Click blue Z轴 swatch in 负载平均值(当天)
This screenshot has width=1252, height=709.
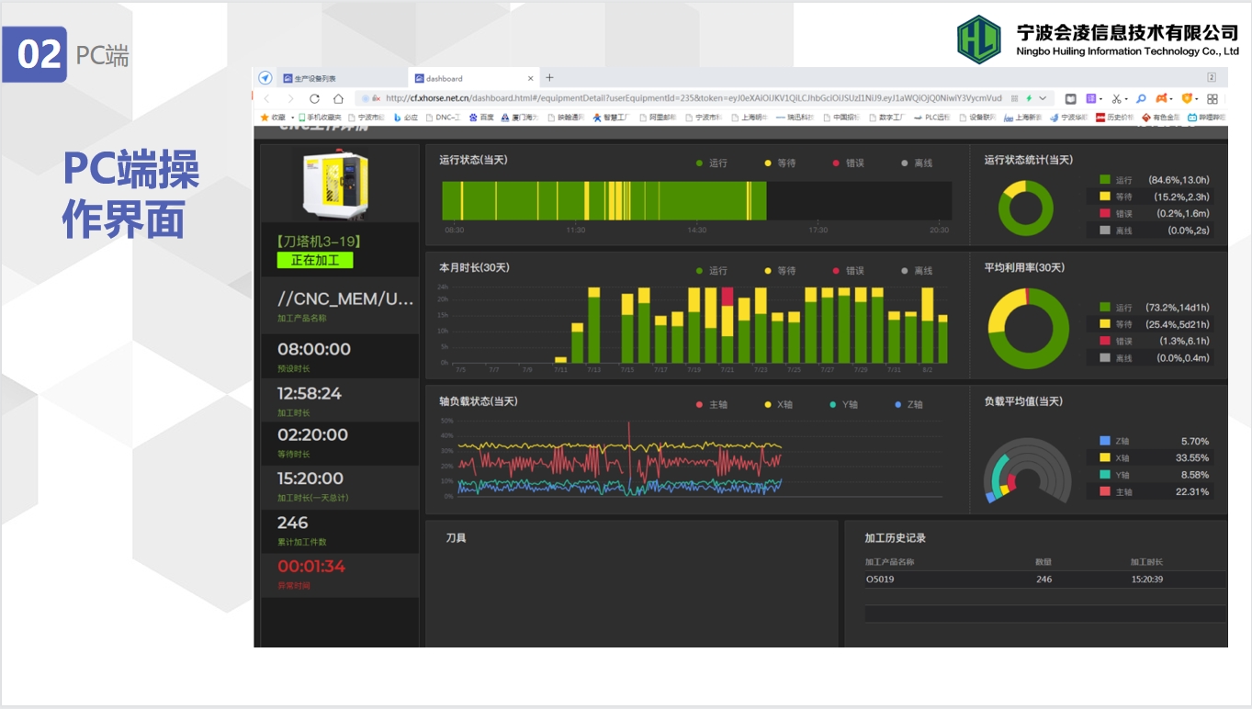[x=1104, y=441]
